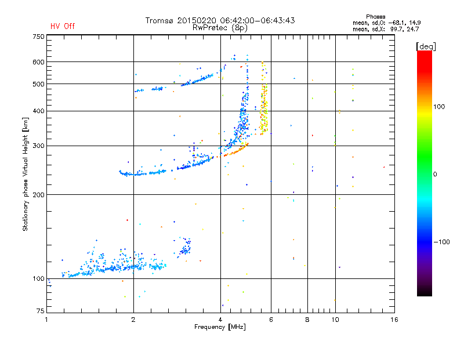
Task: Click the y-axis '600' tick label
Action: pyautogui.click(x=38, y=62)
